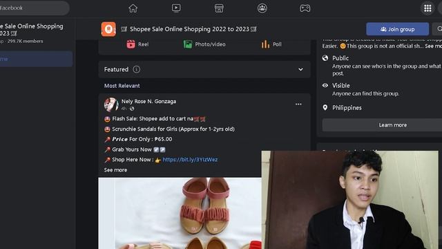This screenshot has width=442, height=249.
Task: Expand the post with See more
Action: 115,170
